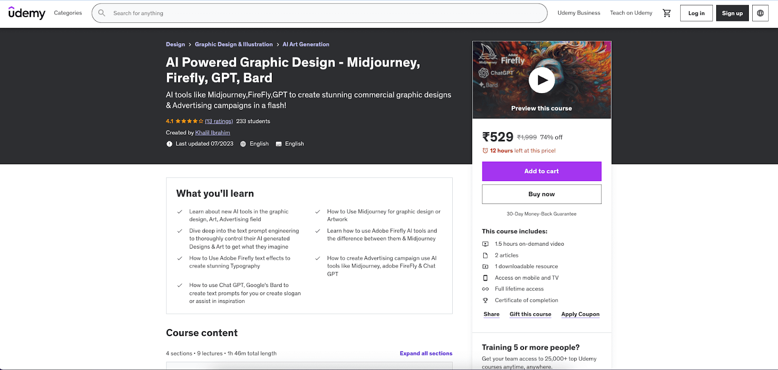Open Udemy Business link

coord(579,13)
